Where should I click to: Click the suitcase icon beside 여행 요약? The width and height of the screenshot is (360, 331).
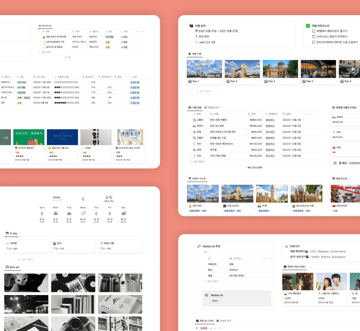tap(191, 26)
